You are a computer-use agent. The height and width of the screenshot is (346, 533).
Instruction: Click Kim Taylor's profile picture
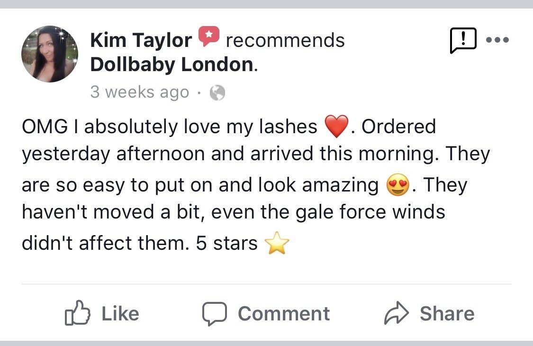click(49, 54)
